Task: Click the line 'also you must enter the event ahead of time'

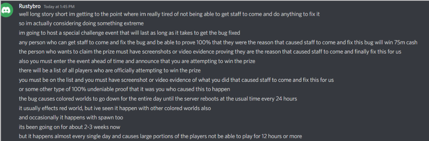Action: 137,61
